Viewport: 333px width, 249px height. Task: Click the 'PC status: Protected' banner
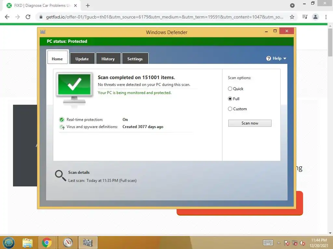tap(167, 41)
